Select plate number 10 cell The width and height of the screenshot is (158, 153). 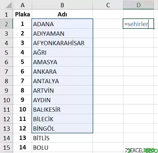(x=23, y=109)
